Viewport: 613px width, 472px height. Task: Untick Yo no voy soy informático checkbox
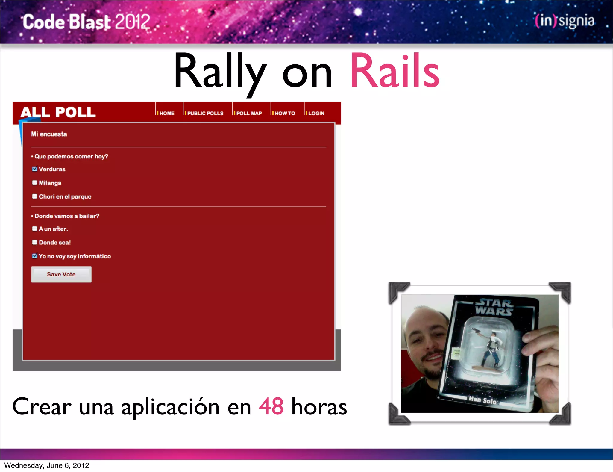click(35, 256)
